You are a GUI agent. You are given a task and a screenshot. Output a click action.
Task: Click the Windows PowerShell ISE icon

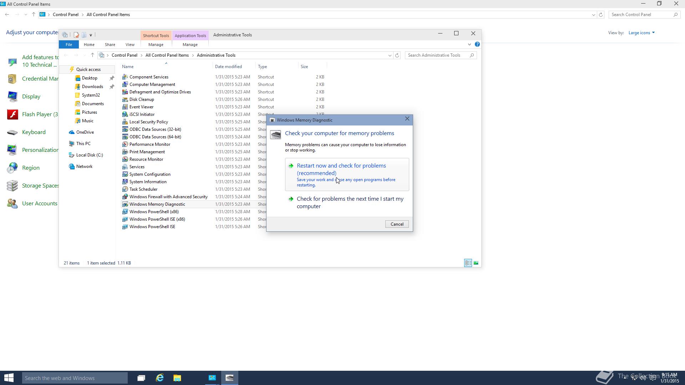click(x=125, y=227)
